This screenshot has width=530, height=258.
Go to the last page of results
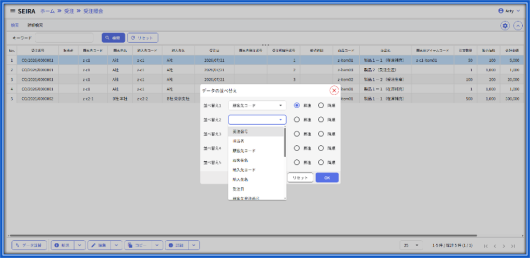tap(513, 246)
